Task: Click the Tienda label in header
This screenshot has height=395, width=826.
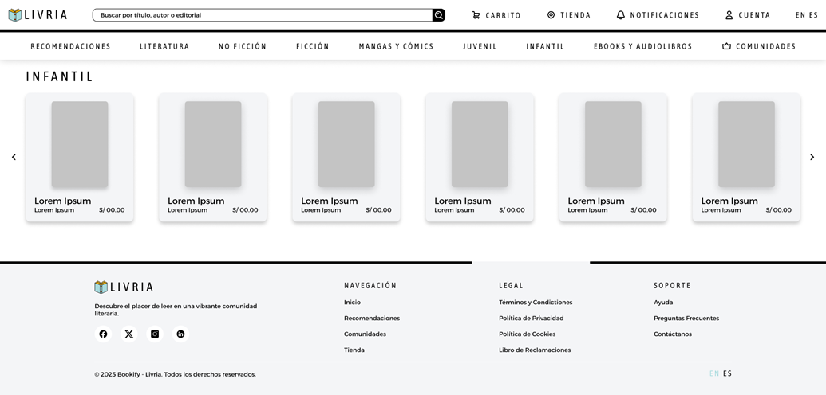Action: point(575,15)
